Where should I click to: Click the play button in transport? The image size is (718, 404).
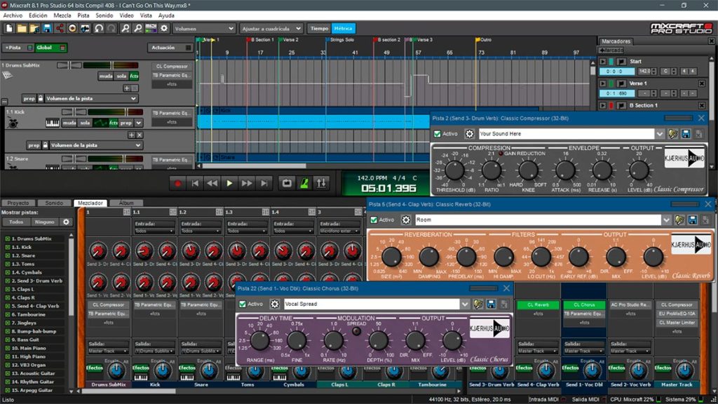pyautogui.click(x=229, y=183)
